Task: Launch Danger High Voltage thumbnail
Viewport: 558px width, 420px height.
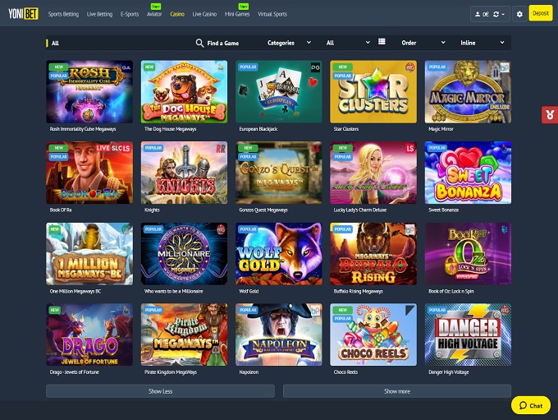Action: [x=468, y=335]
